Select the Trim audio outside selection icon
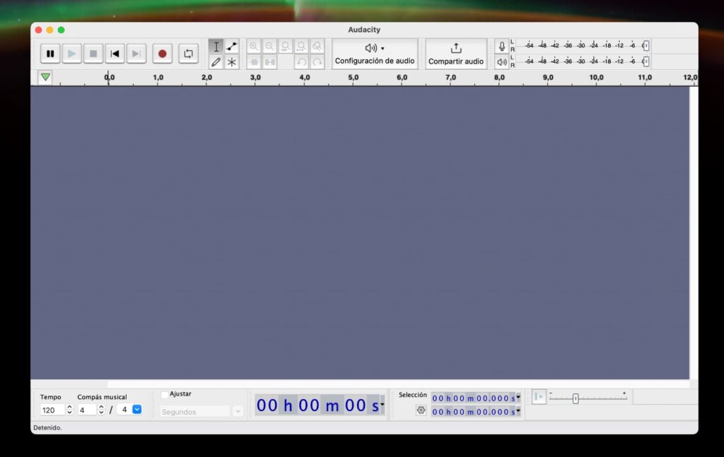 pos(254,62)
